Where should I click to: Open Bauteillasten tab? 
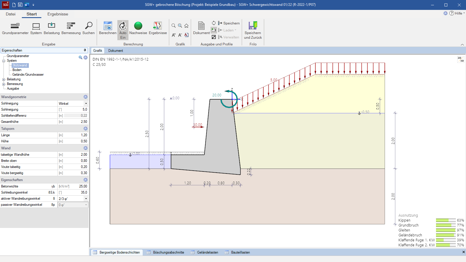tap(237, 252)
